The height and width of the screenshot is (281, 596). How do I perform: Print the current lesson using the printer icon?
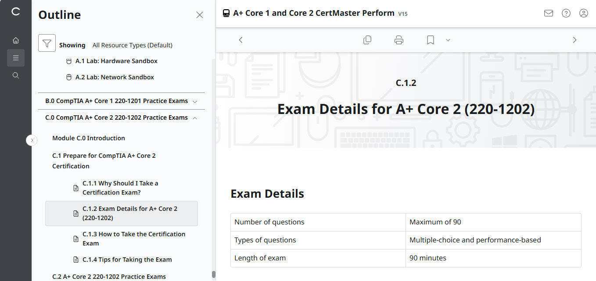399,39
